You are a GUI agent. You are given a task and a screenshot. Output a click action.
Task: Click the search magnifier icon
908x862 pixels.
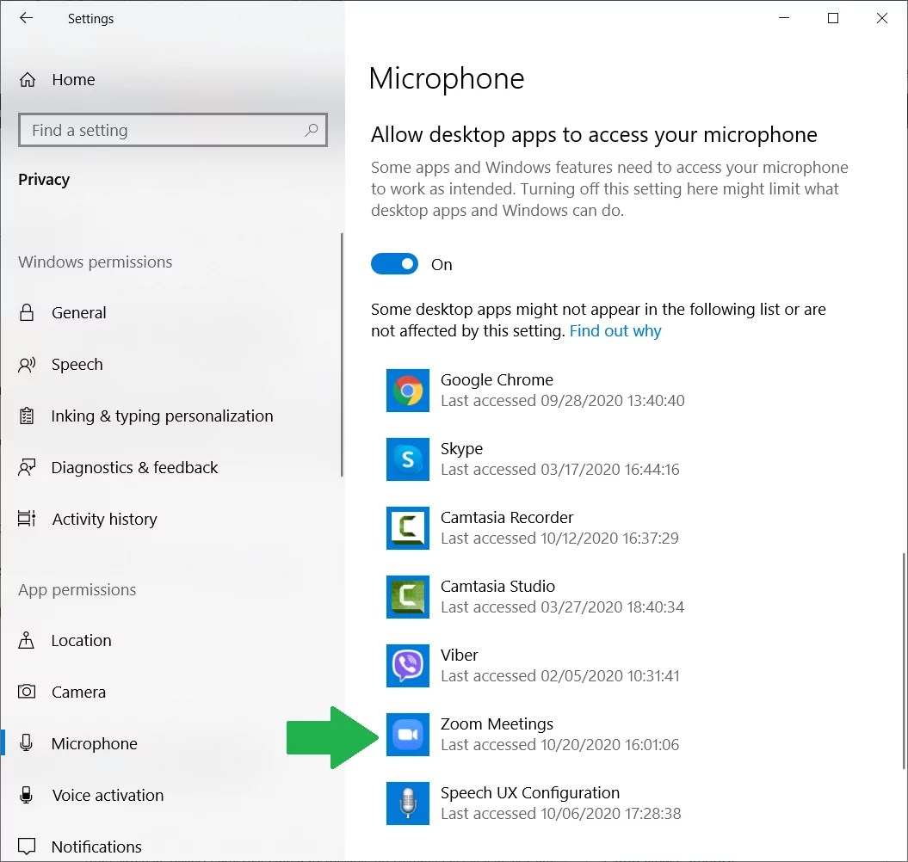tap(312, 130)
